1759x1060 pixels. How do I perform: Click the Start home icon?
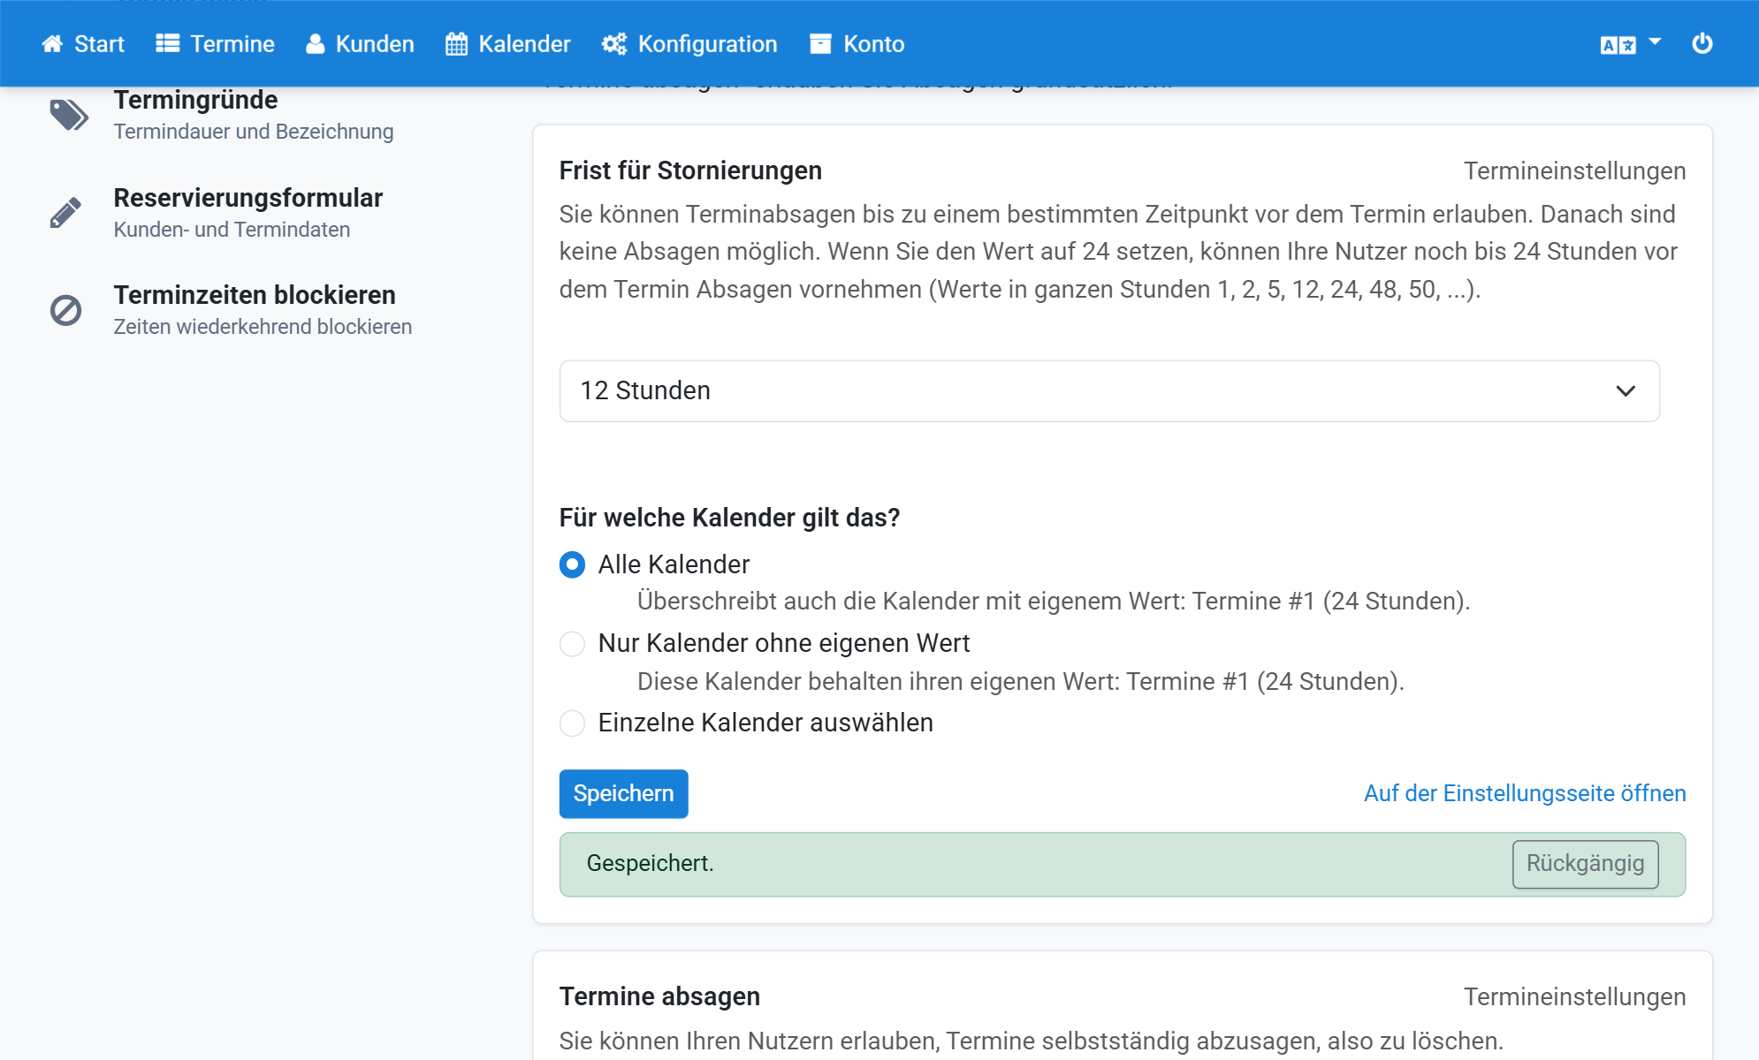(52, 44)
